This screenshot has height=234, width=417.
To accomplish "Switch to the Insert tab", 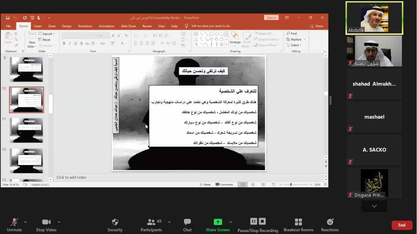I will point(38,26).
